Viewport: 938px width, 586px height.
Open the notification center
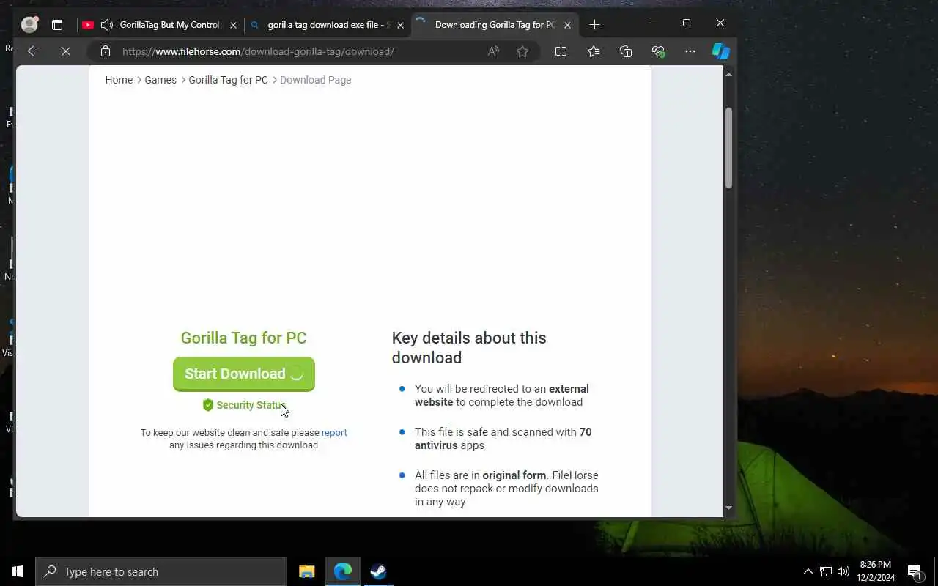tap(915, 571)
